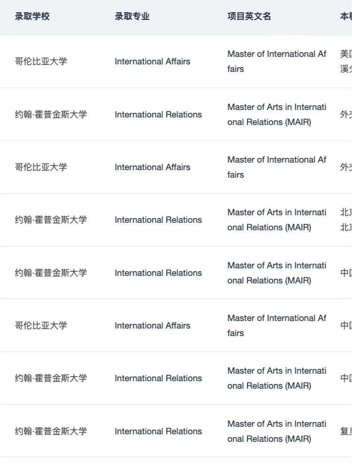The height and width of the screenshot is (470, 352).
Task: Select International Affairs in the third table row
Action: click(153, 167)
